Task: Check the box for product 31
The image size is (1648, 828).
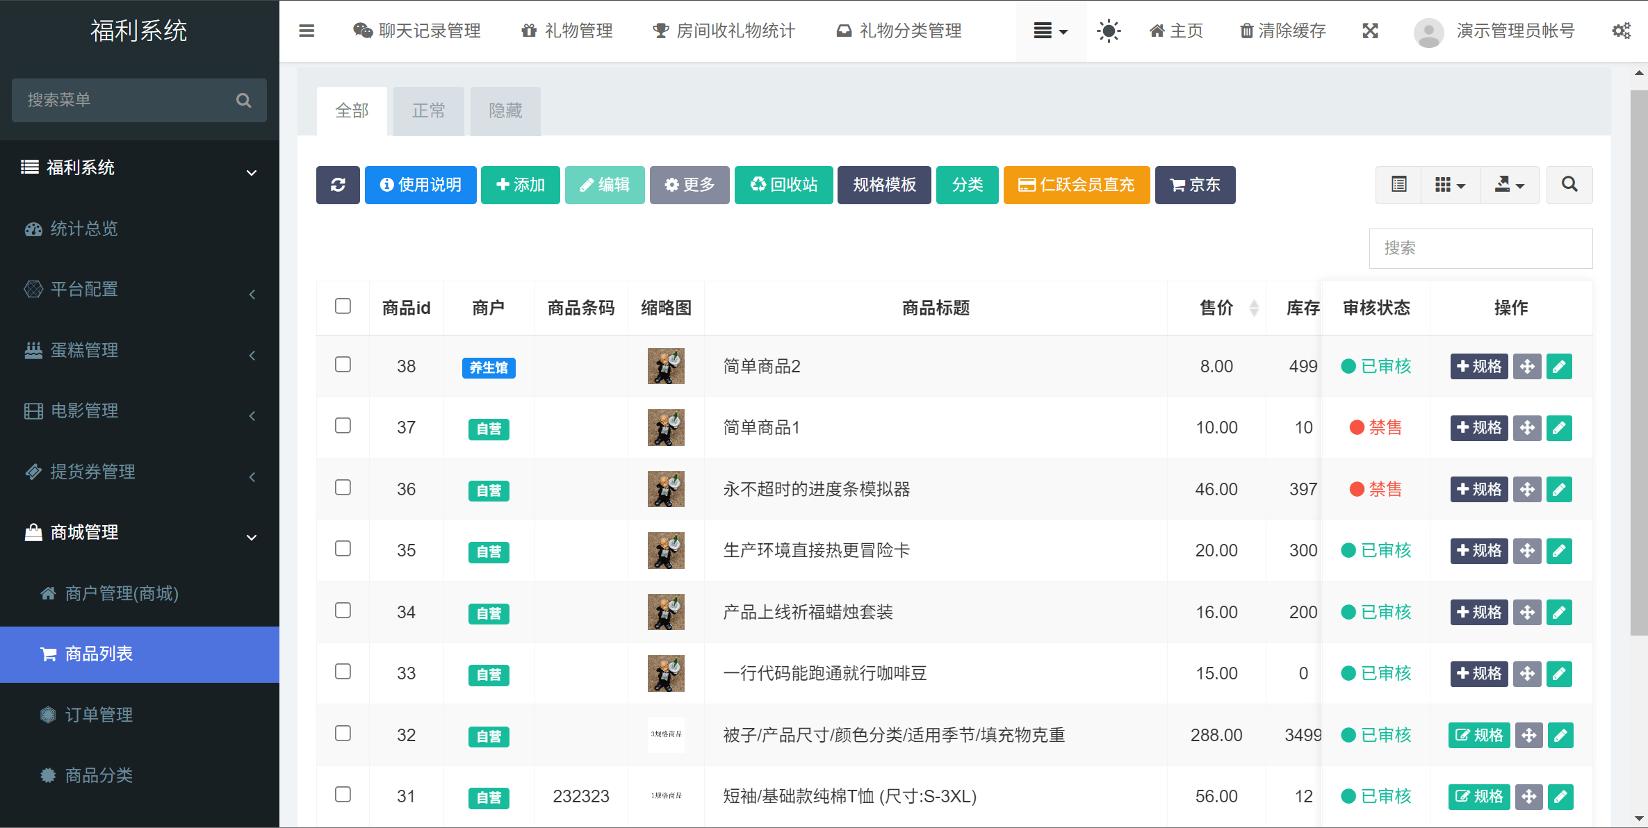Action: 343,795
